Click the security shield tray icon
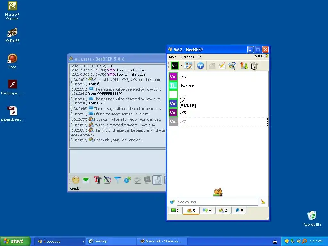The width and height of the screenshot is (328, 246). pyautogui.click(x=287, y=241)
